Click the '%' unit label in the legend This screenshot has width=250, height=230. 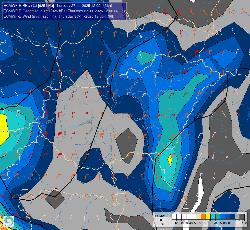162,224
